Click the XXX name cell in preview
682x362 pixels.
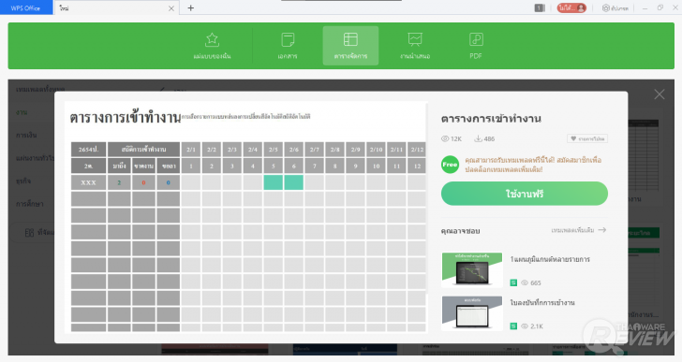(x=88, y=182)
